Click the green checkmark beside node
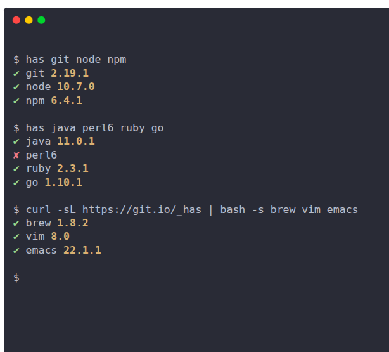The width and height of the screenshot is (389, 352). (x=16, y=87)
